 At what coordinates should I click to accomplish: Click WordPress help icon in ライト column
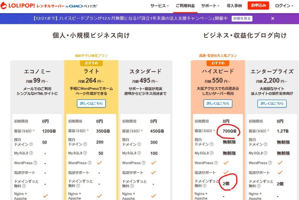(x=89, y=163)
